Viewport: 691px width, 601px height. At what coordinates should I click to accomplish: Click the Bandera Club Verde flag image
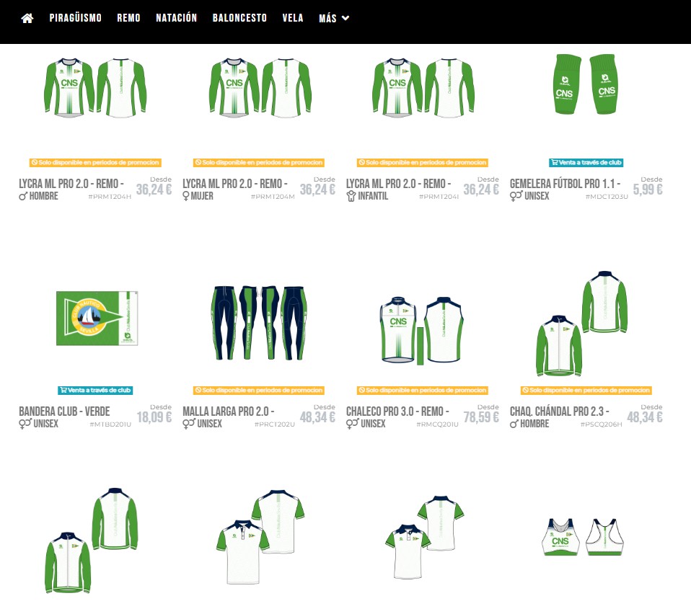97,319
